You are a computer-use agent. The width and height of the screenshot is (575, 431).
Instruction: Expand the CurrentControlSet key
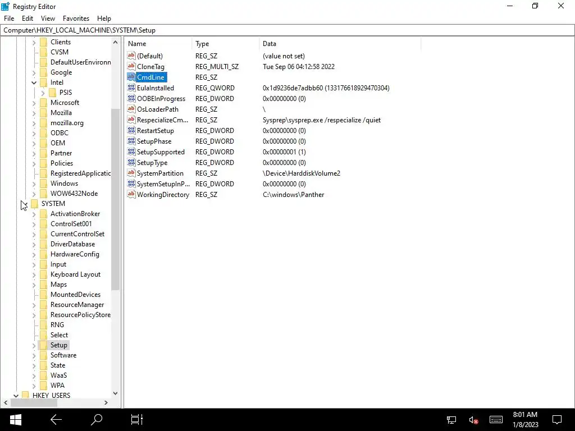[34, 234]
